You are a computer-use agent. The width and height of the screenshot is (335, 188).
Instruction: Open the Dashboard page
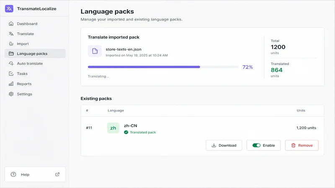tap(35, 24)
